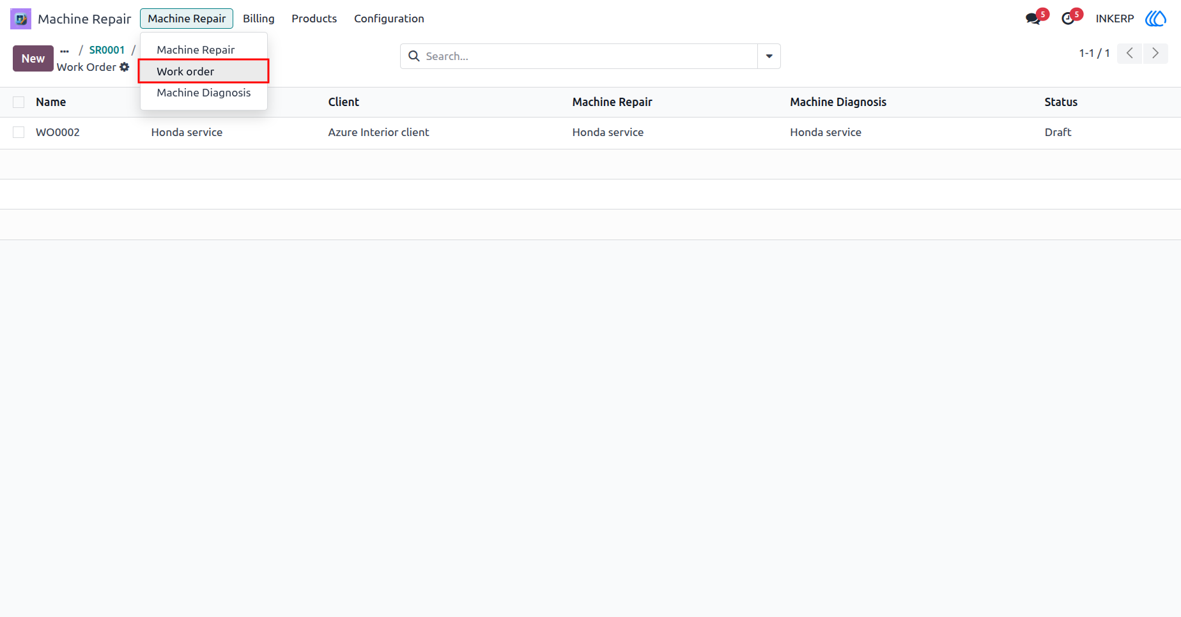
Task: Open the Products menu
Action: [x=314, y=19]
